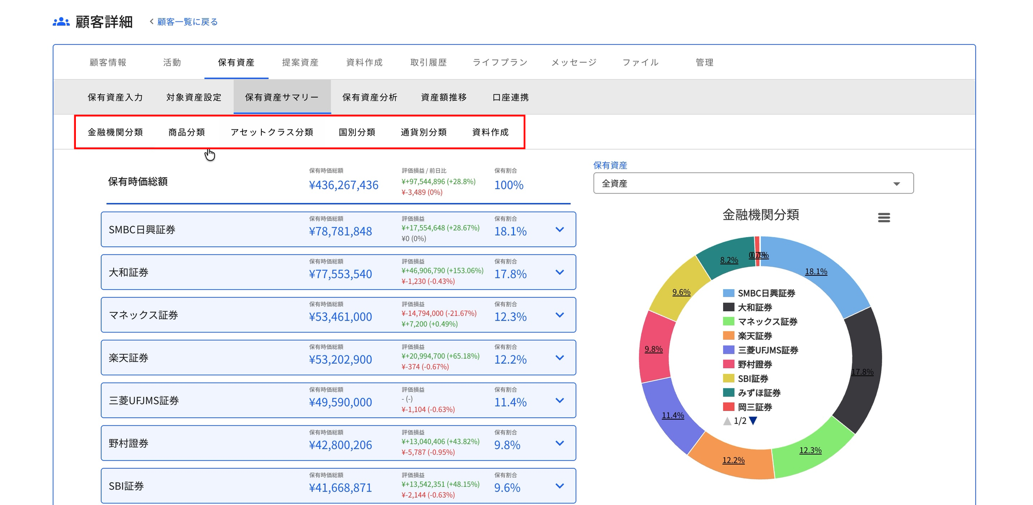Viewport: 1033px width, 505px height.
Task: Click the 8.2% donut chart label
Action: 729,260
